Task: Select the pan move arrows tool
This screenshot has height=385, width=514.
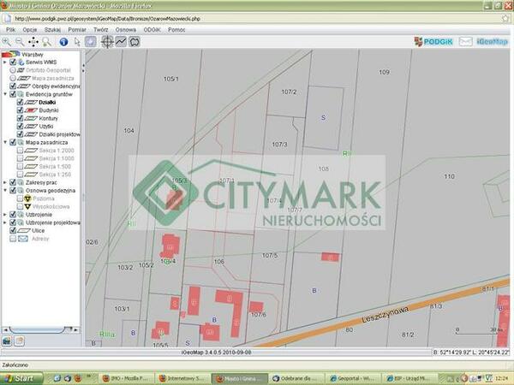Action: (33, 41)
